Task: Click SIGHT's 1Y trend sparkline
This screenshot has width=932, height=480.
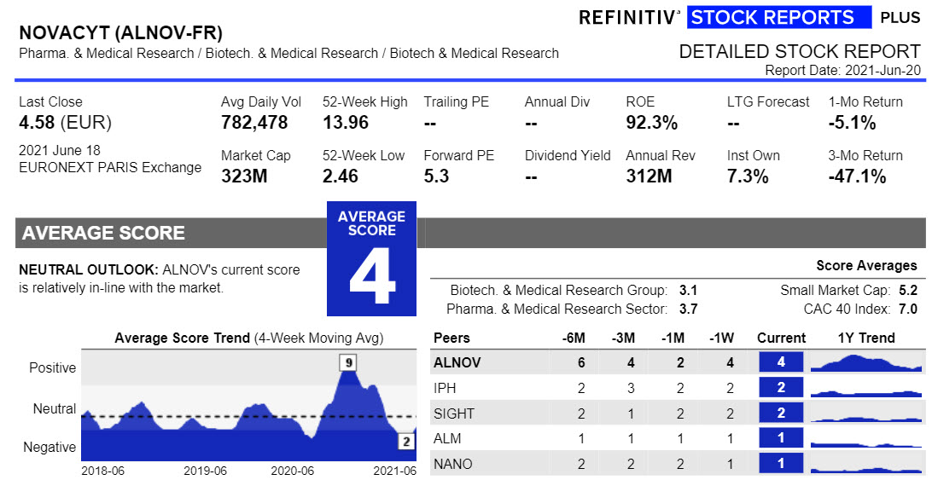Action: click(866, 419)
